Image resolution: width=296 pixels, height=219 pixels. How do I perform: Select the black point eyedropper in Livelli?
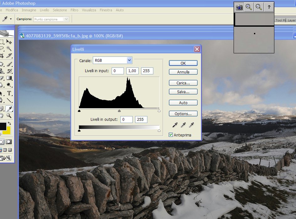click(x=175, y=125)
